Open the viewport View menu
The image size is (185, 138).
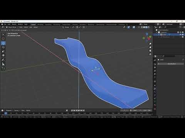(x=21, y=27)
